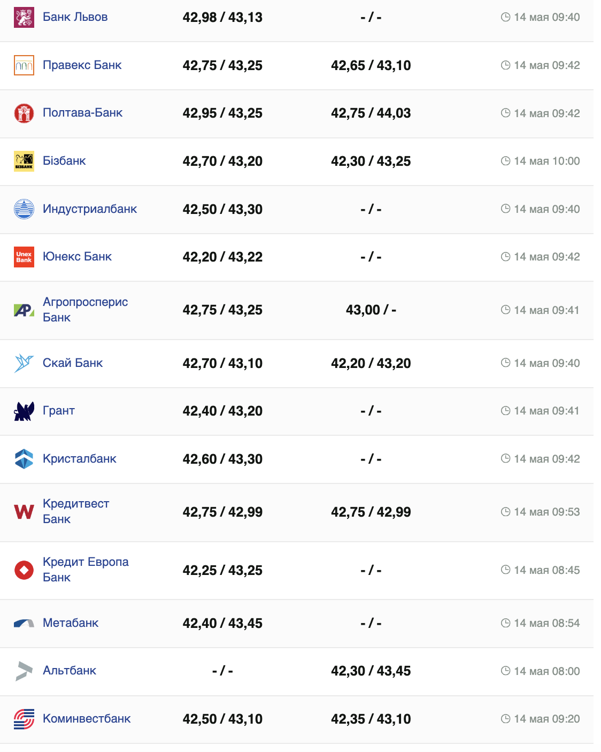Viewport: 601px width, 752px height.
Task: Click the Юнекс Банк name link
Action: [77, 257]
